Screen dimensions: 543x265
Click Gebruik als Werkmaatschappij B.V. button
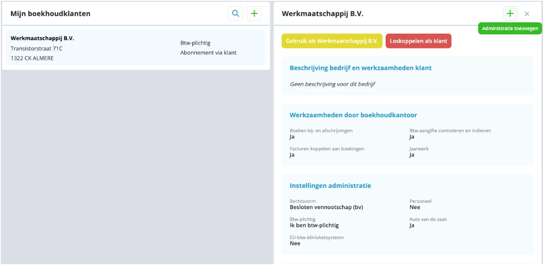[332, 41]
